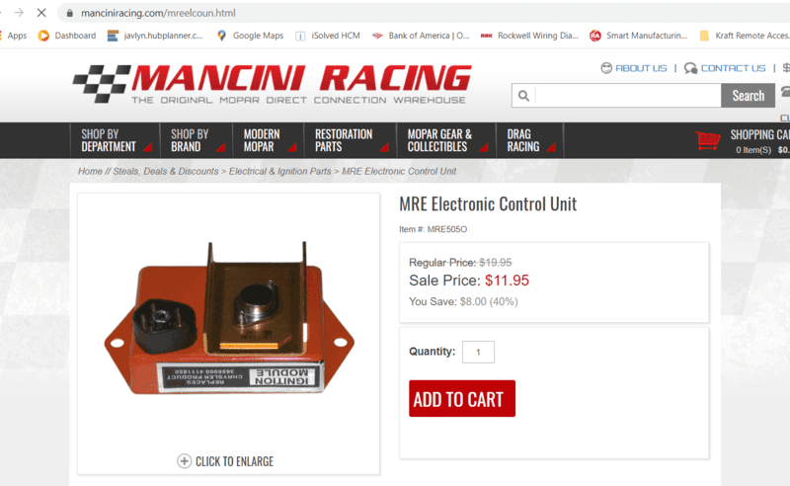Open the Rockwell Wiring Diagrams bookmark
Screen dimensions: 790x486
(x=529, y=36)
